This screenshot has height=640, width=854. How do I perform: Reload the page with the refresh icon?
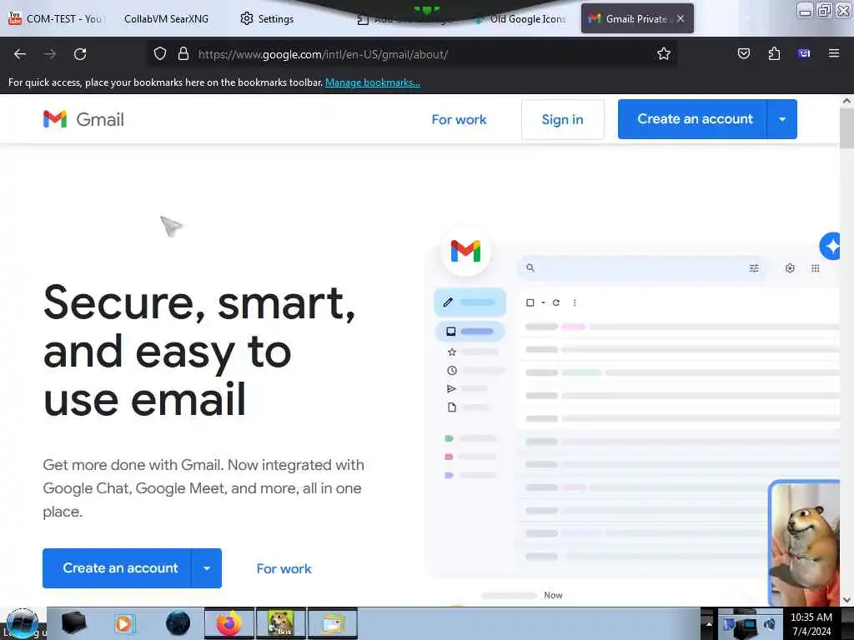pos(80,54)
